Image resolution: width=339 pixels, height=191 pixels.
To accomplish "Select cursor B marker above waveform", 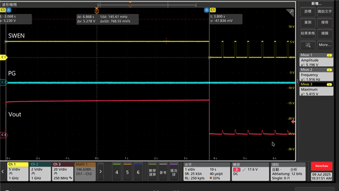I will click(207, 10).
